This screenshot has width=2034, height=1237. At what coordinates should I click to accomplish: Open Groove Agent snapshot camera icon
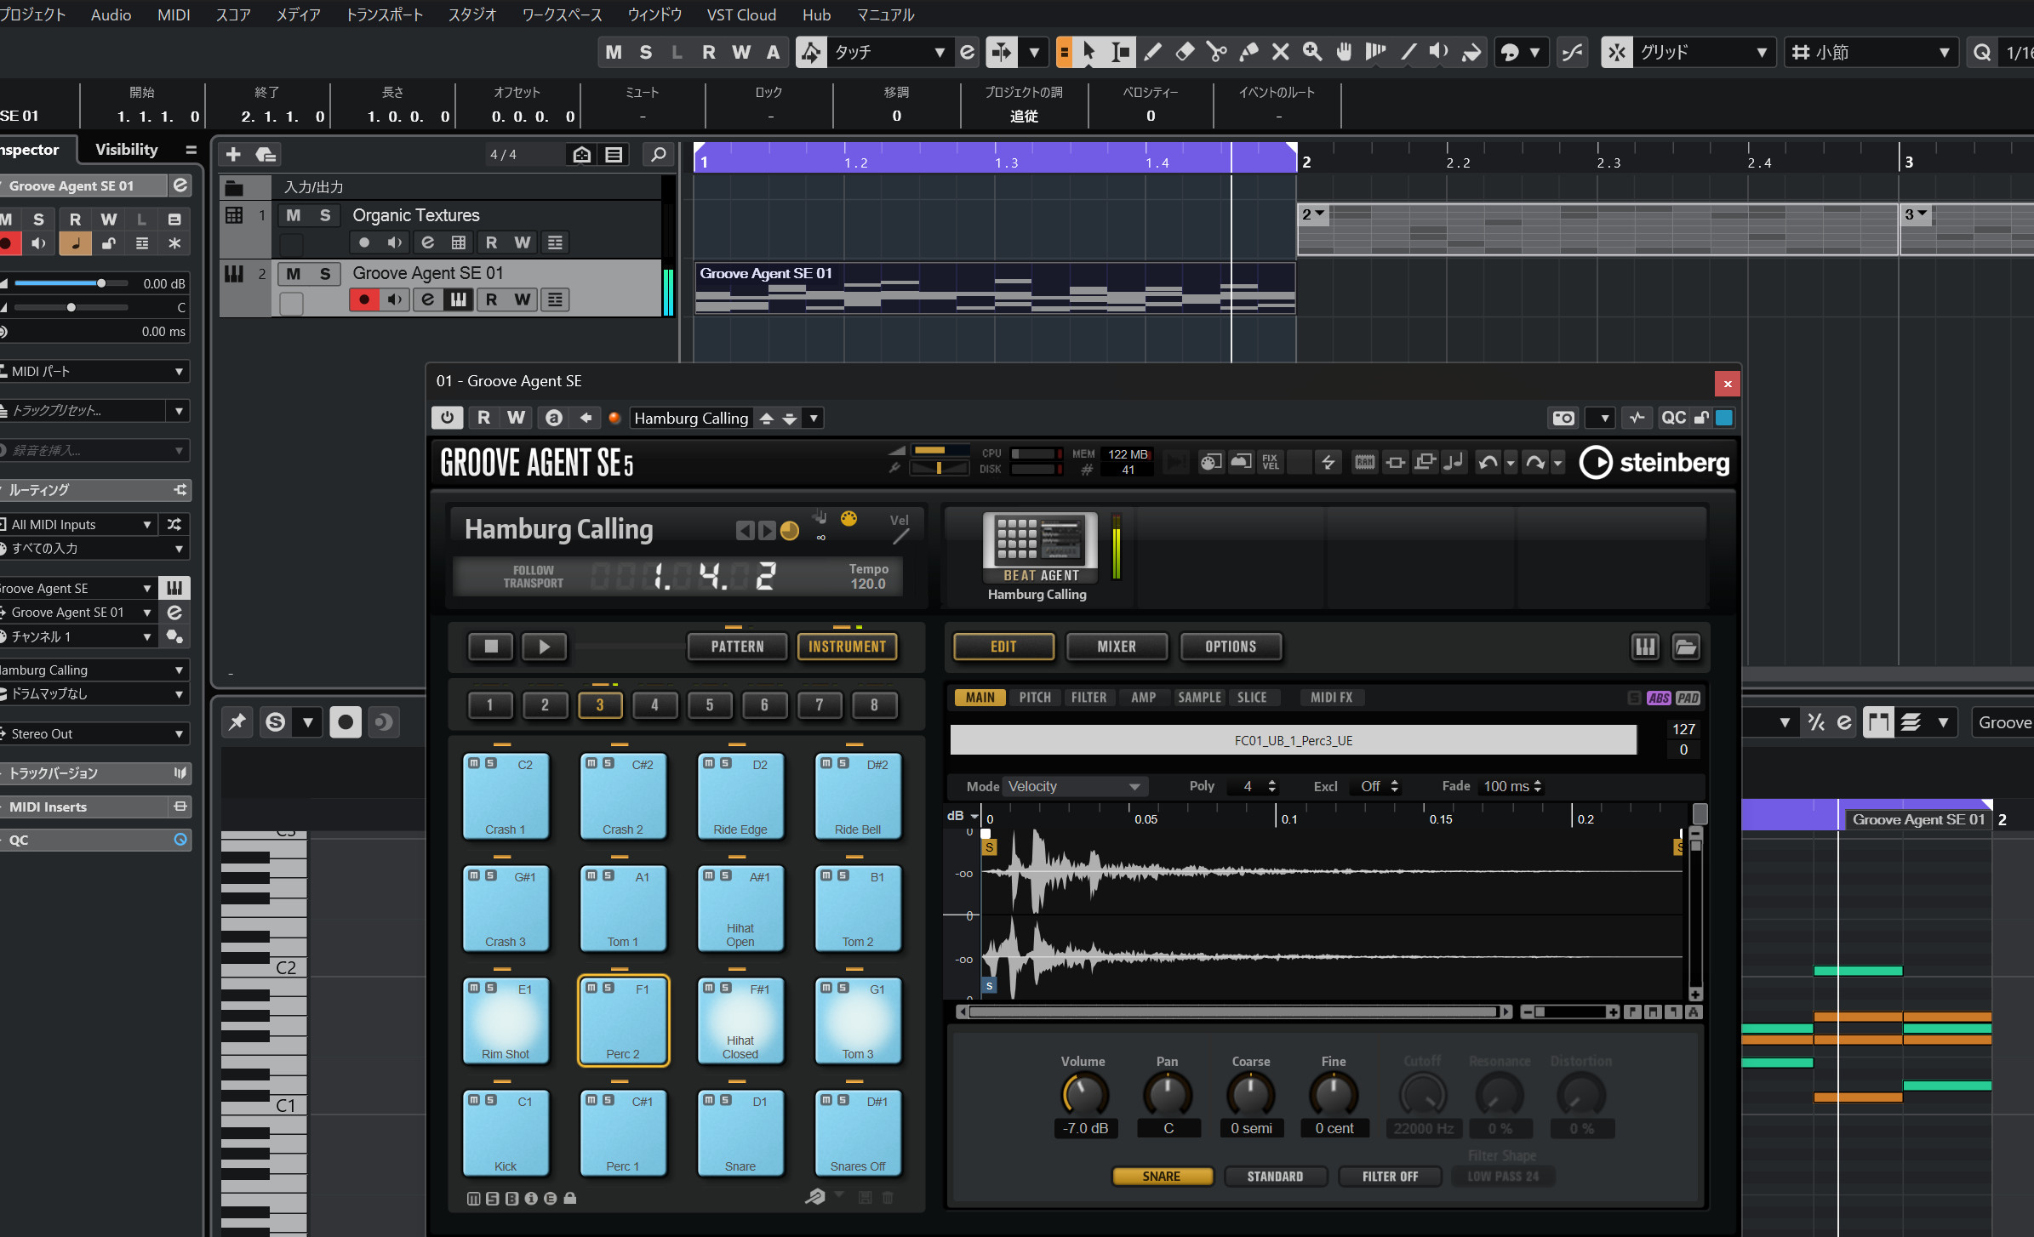[x=1563, y=418]
